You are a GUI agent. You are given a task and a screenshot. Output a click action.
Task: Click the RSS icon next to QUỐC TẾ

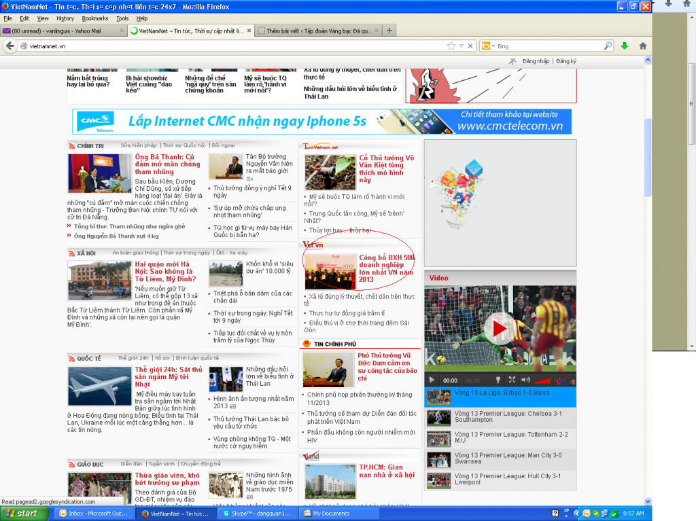point(71,359)
